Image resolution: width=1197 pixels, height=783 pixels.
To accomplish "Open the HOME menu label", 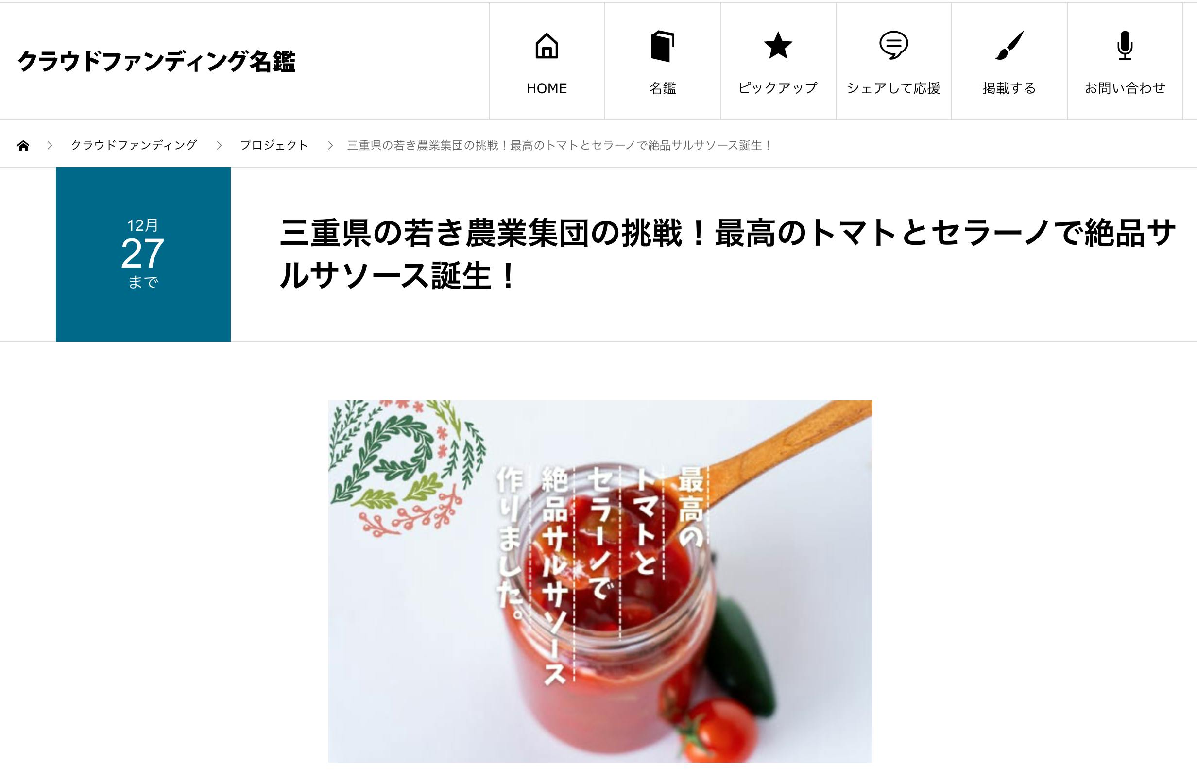I will pos(547,88).
